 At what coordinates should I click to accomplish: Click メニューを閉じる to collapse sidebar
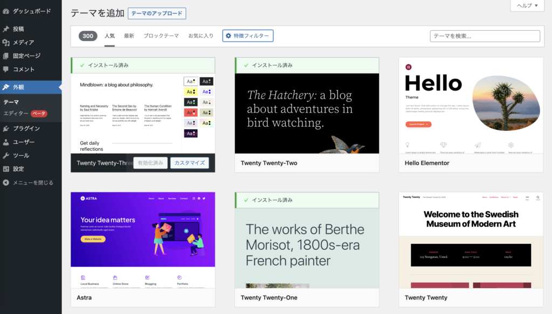click(x=31, y=183)
